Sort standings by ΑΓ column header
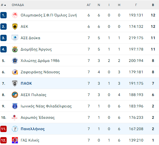This screenshot has width=159, height=145. 89,5
